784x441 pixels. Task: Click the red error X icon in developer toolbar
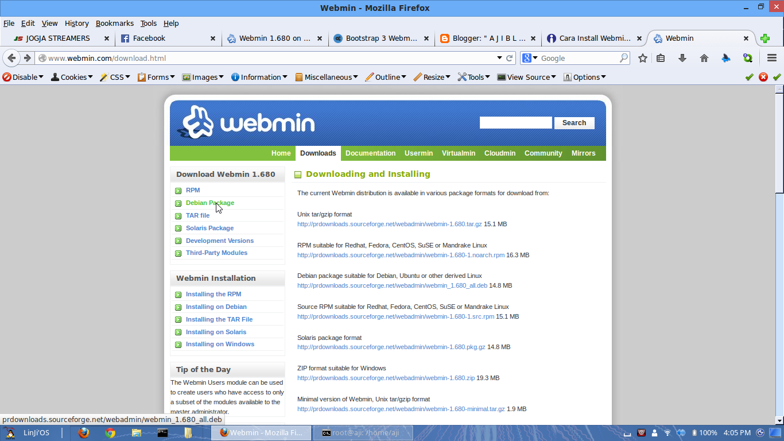(x=763, y=77)
